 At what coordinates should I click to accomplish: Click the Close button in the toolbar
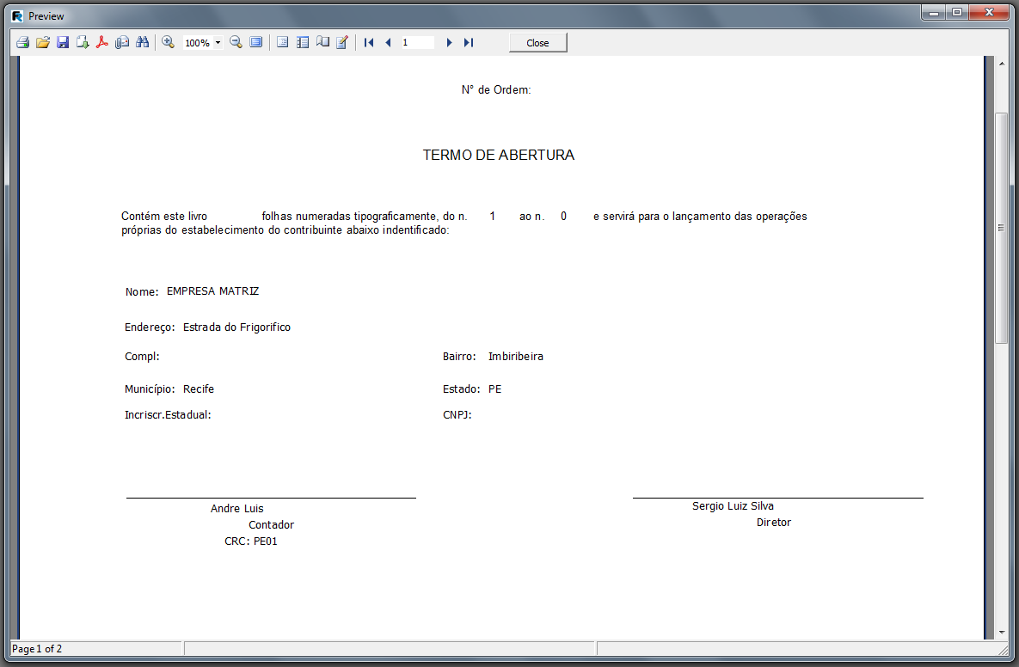point(537,43)
